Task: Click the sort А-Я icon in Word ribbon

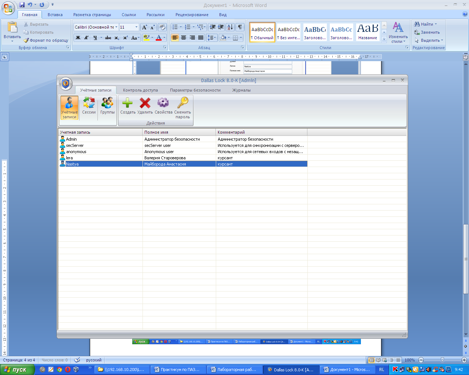Action: point(230,27)
